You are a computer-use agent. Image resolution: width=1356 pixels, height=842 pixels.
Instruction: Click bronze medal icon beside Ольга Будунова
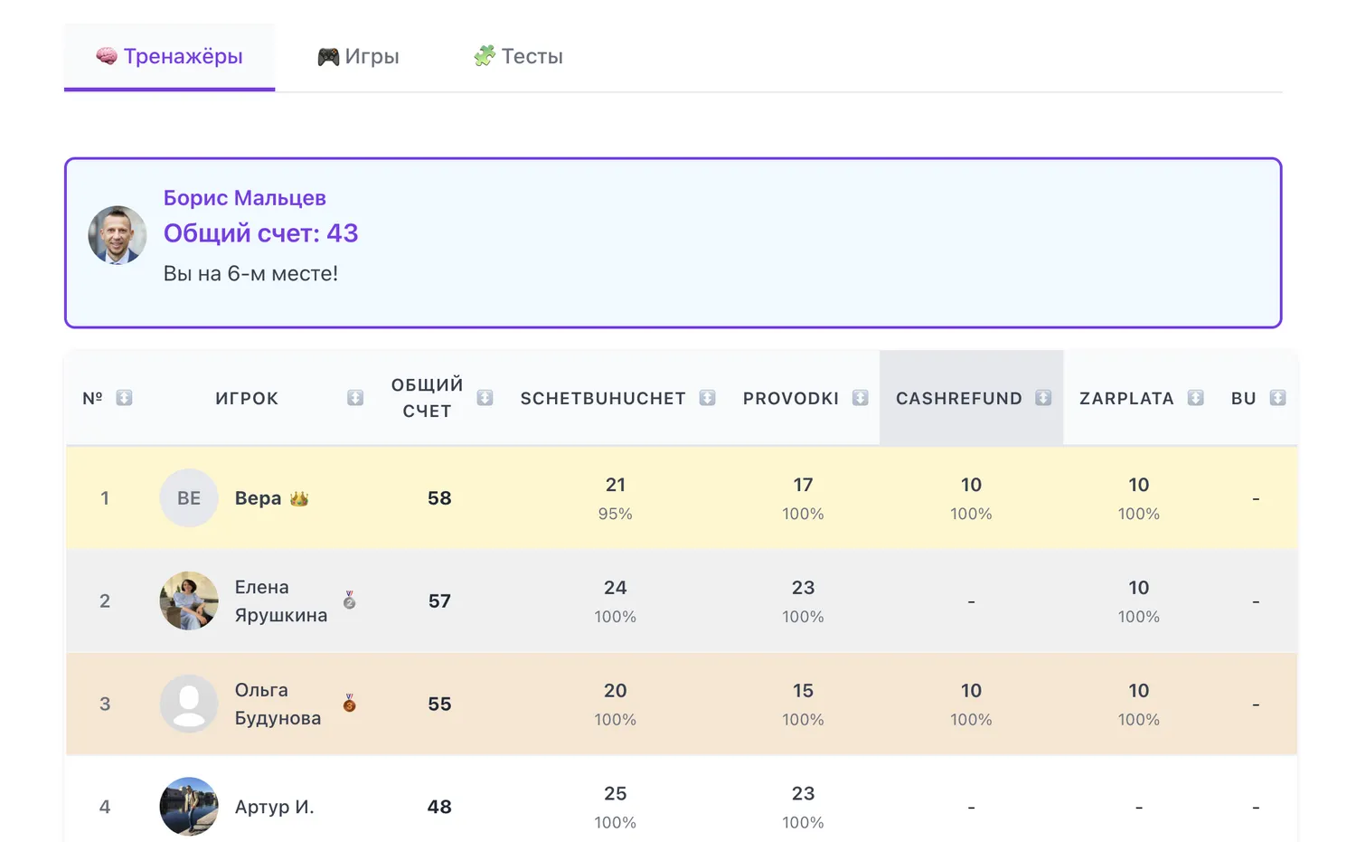350,703
